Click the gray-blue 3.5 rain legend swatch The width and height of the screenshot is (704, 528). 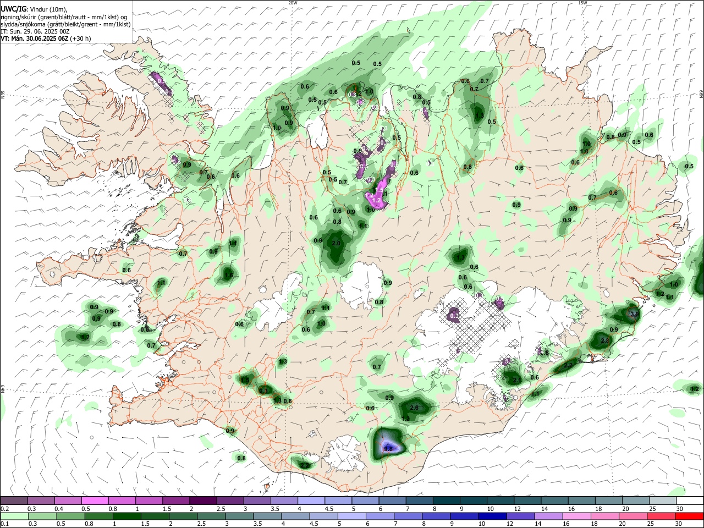267,516
